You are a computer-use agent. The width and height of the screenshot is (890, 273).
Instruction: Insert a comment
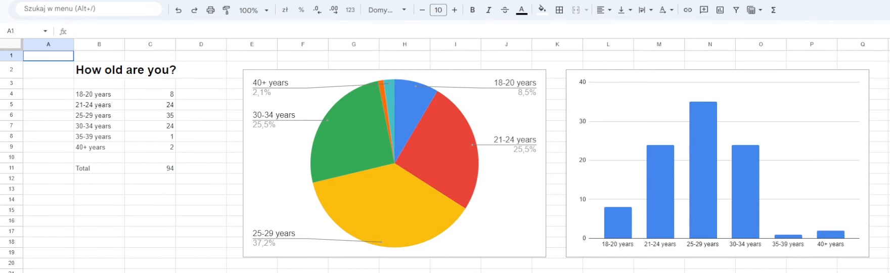pos(704,10)
